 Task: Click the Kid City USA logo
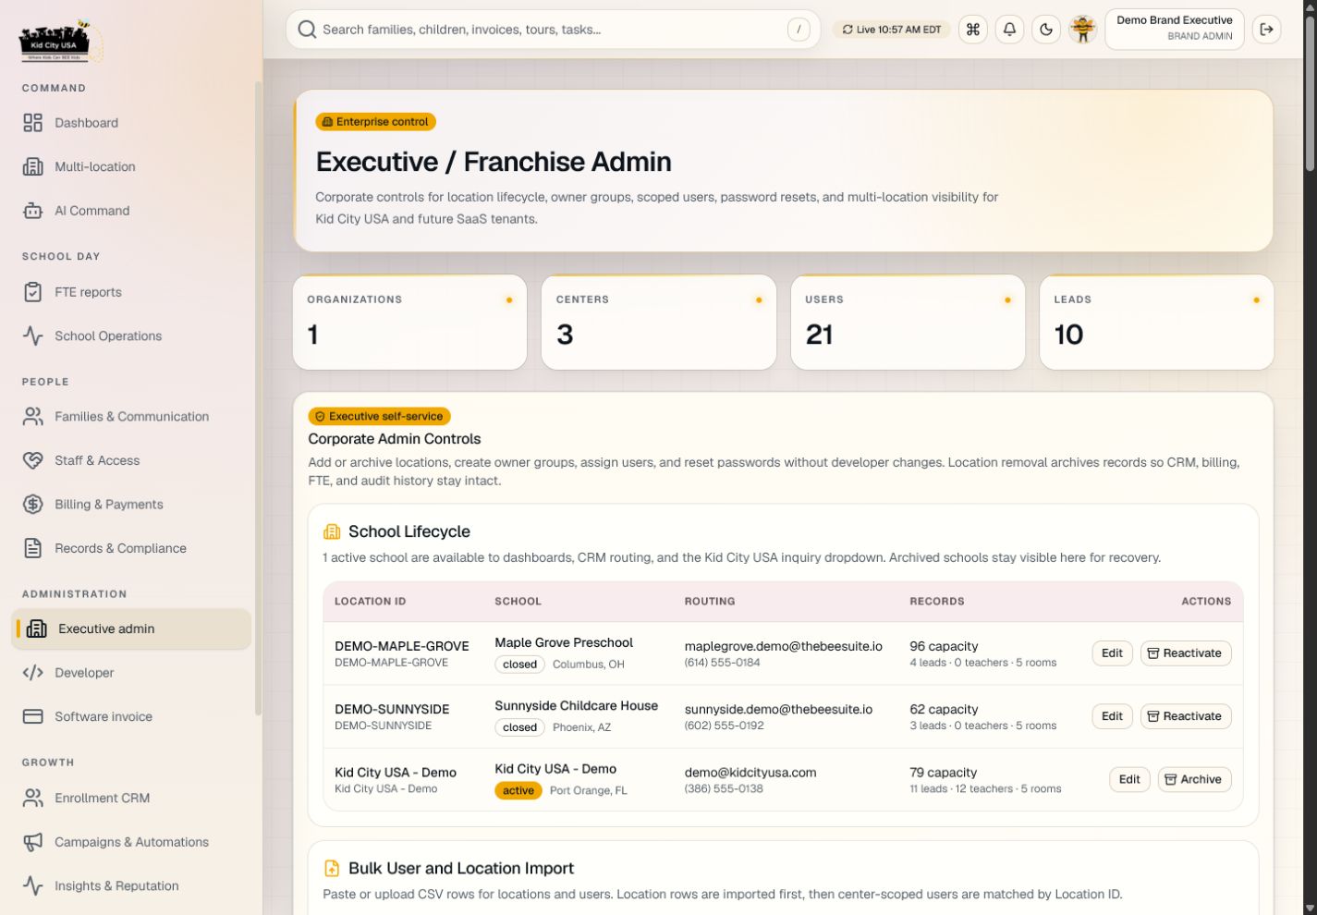(60, 41)
